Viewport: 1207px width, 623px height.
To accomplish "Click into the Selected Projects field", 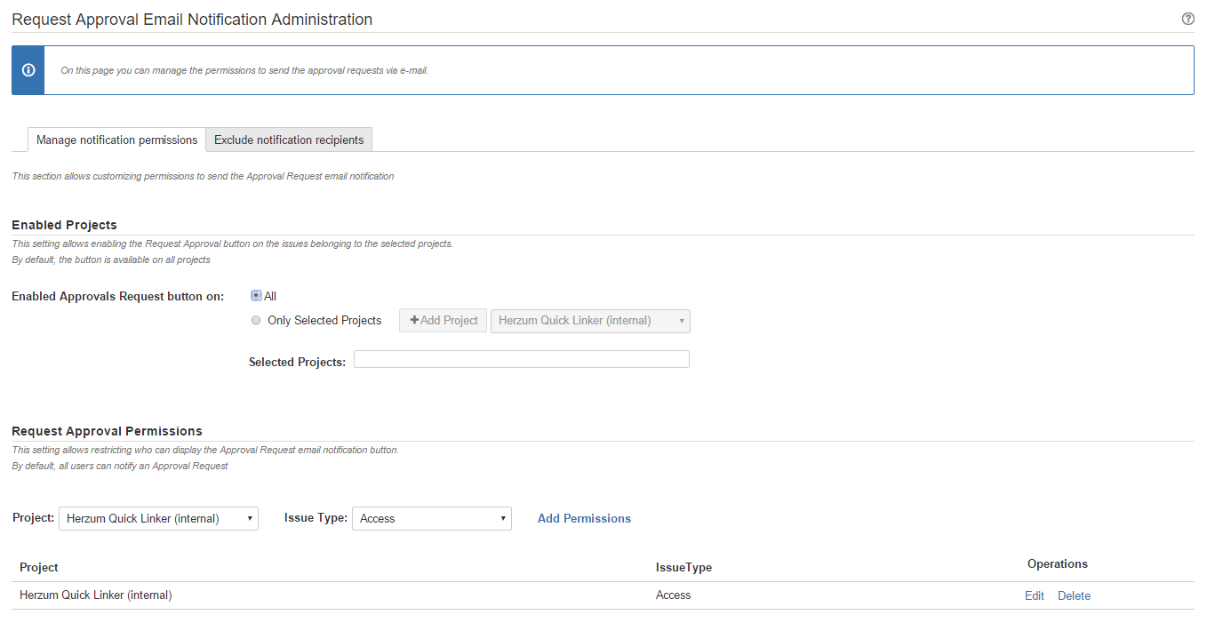I will (x=521, y=359).
